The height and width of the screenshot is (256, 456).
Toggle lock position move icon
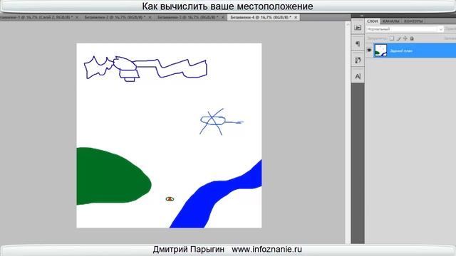[405, 38]
